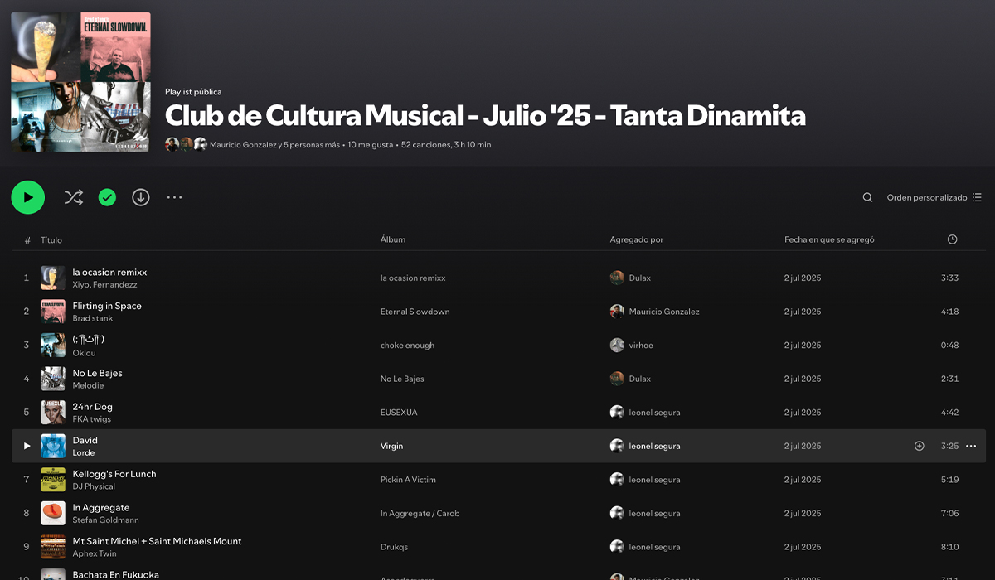This screenshot has height=580, width=995.
Task: Open the Flirting in Space song title
Action: pyautogui.click(x=107, y=306)
